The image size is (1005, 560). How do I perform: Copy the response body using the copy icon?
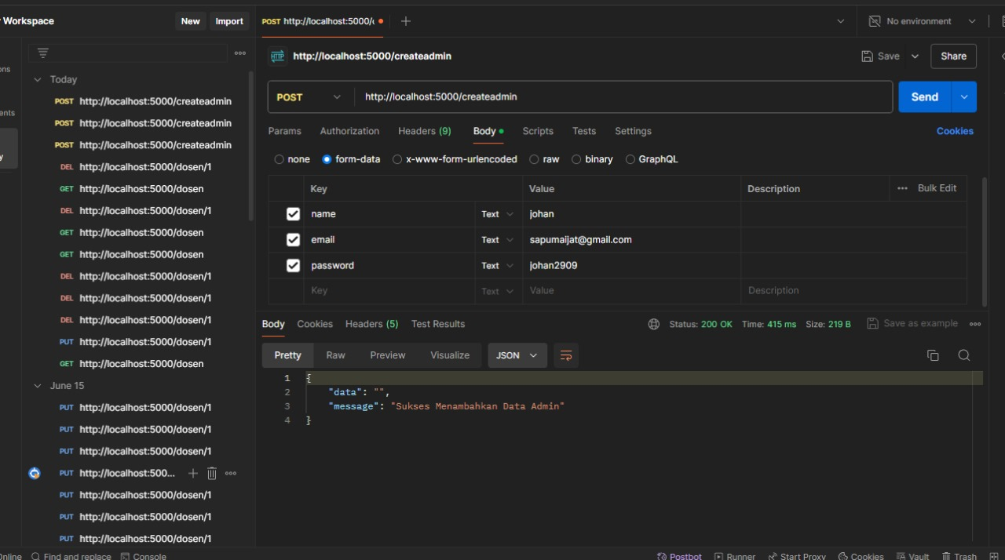933,355
